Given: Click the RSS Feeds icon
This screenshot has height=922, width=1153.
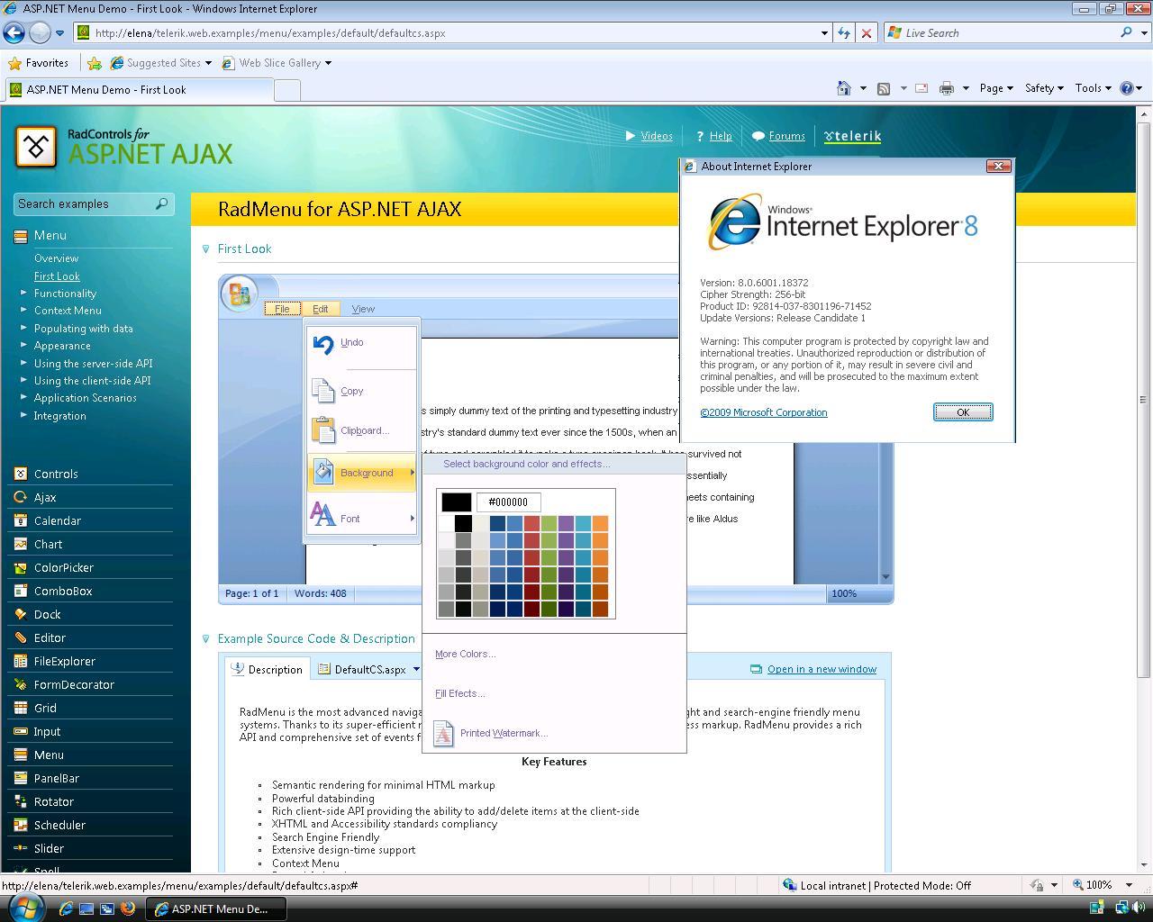Looking at the screenshot, I should pyautogui.click(x=884, y=88).
